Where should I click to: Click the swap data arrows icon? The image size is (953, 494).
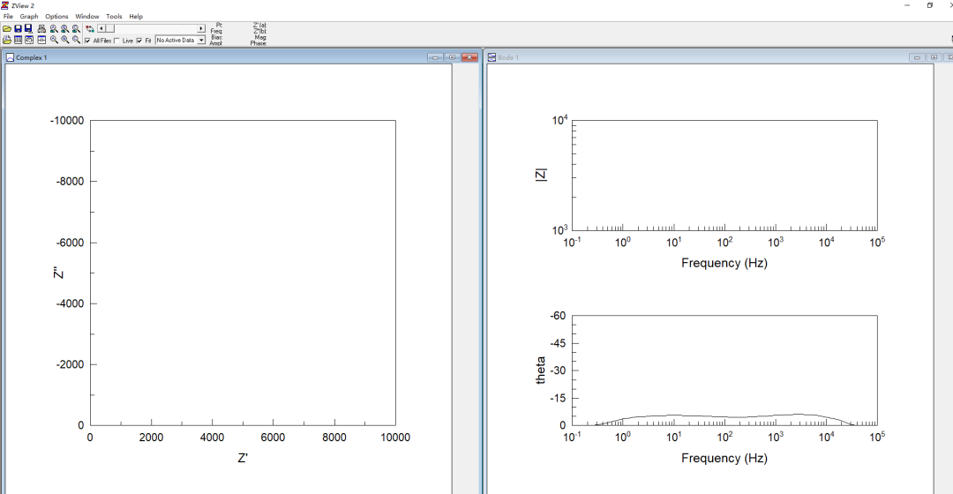tap(90, 29)
